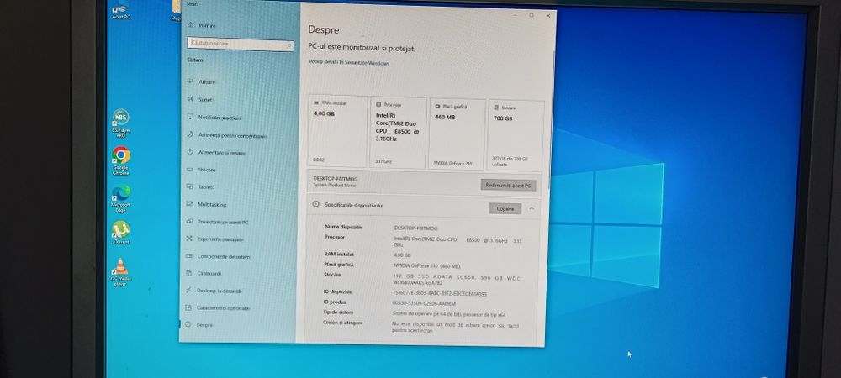Open Stocare in the sidebar
The image size is (841, 378).
point(207,170)
